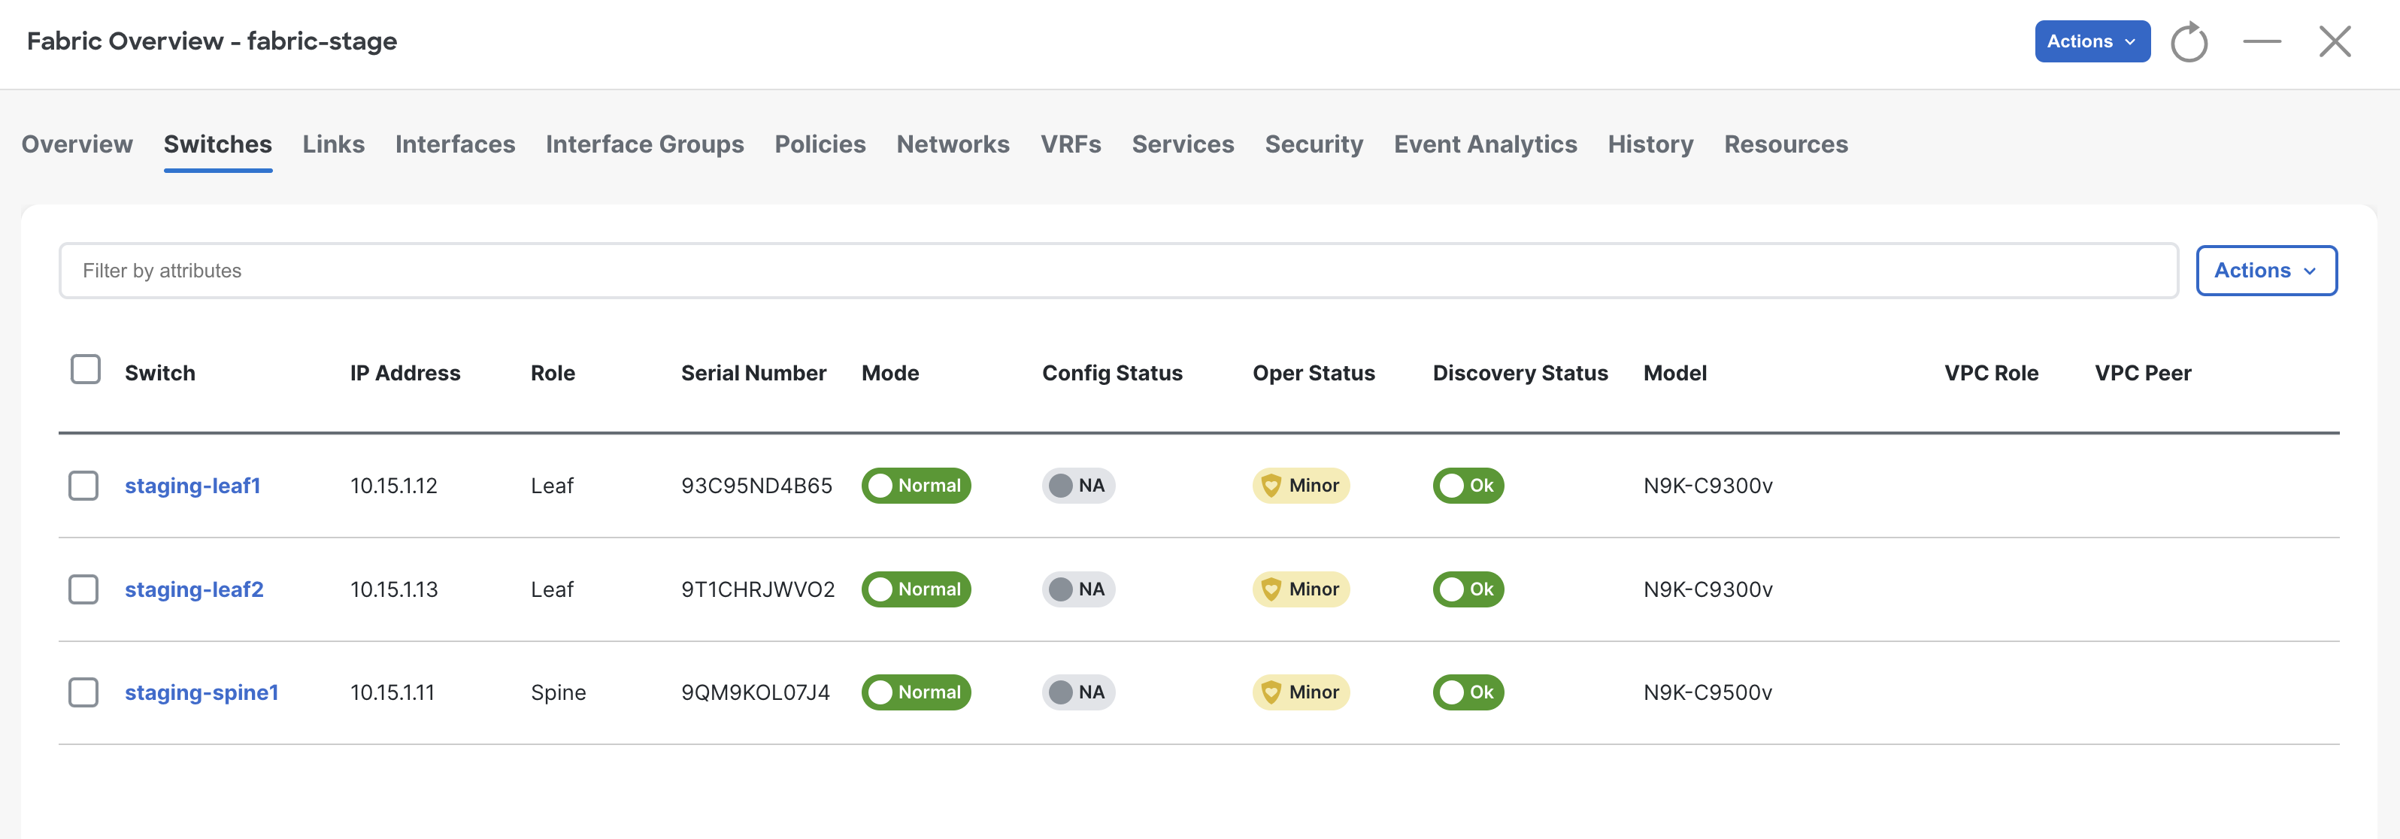
Task: Click serial number 9T1CHRJWVO2
Action: 759,589
